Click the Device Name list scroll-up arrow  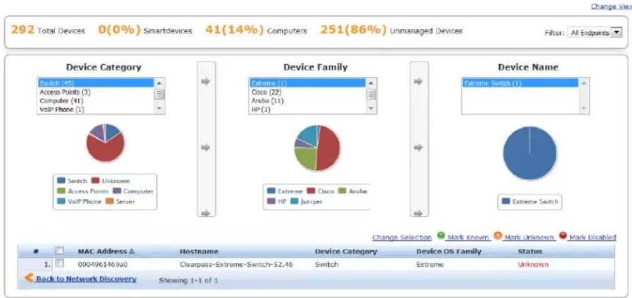click(584, 83)
